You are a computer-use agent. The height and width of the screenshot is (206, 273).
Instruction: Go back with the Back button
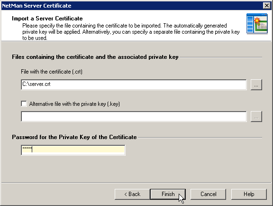click(x=132, y=194)
